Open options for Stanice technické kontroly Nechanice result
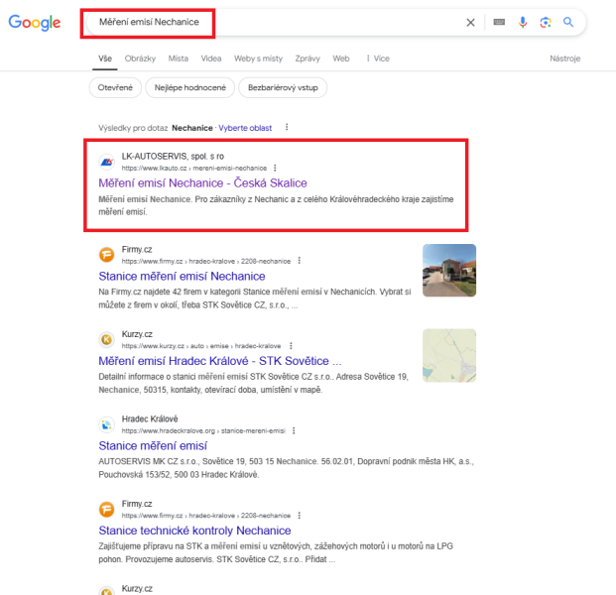The image size is (616, 595). pyautogui.click(x=300, y=516)
